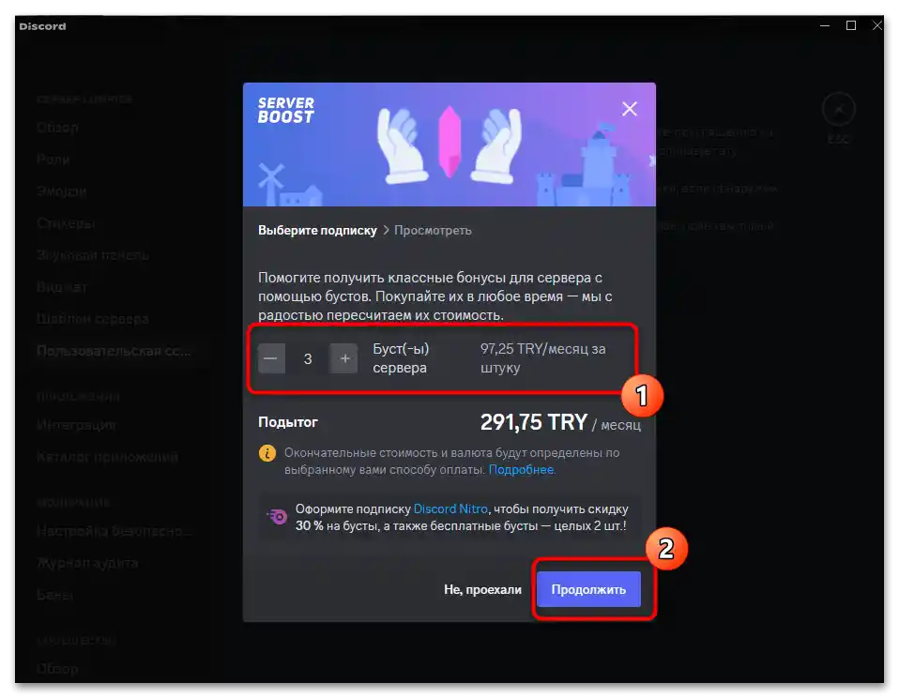Open the Подробнее link
The width and height of the screenshot is (899, 698).
[521, 469]
